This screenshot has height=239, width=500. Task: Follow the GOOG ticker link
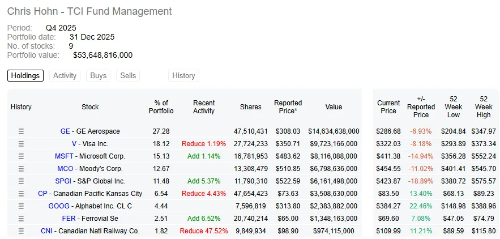point(59,206)
